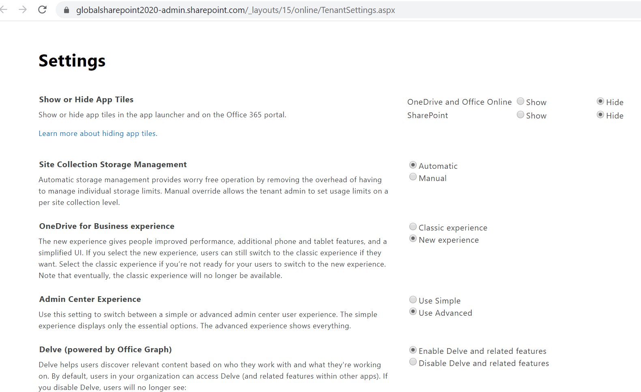
Task: Select Hide for SharePoint tile
Action: click(600, 115)
